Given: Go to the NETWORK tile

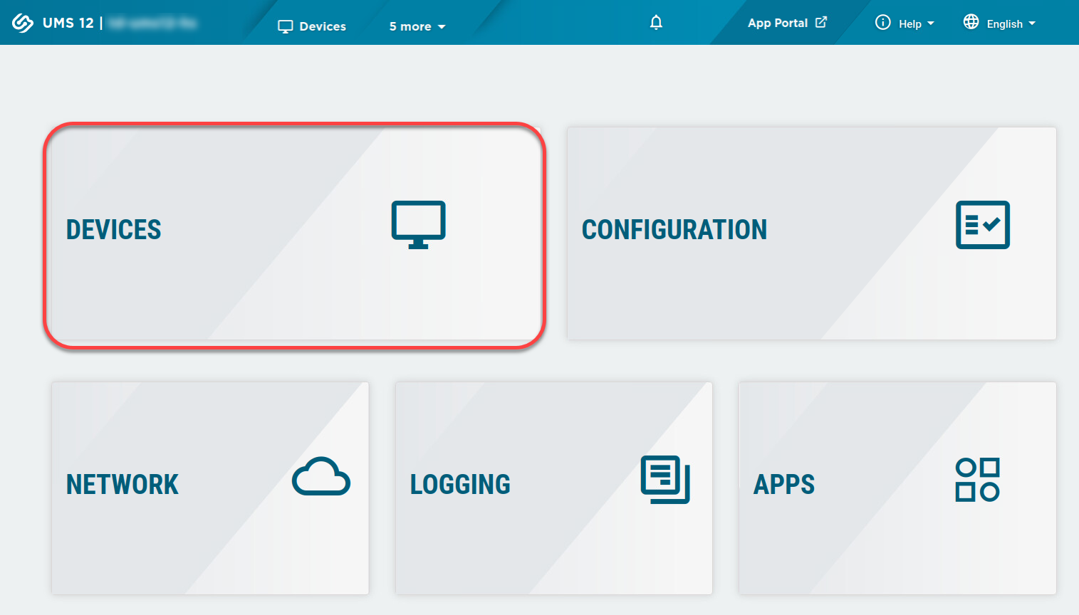Looking at the screenshot, I should 123,485.
